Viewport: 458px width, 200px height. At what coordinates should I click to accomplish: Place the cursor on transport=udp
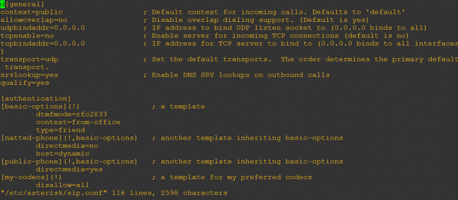29,59
